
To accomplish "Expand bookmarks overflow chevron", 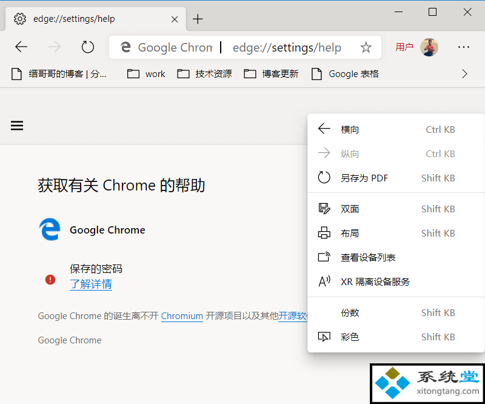I will point(464,74).
